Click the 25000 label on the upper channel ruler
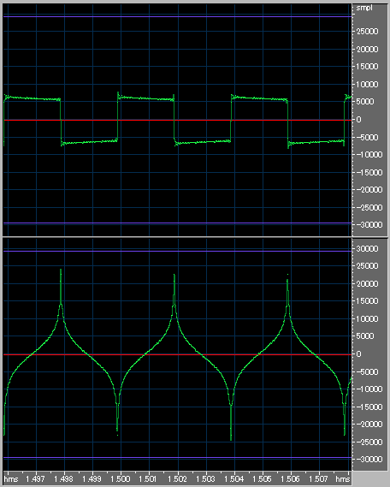390x487 pixels. point(368,32)
